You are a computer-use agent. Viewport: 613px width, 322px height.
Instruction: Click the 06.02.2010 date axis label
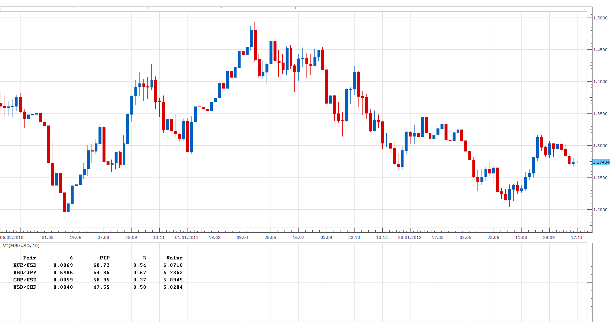tap(12, 237)
